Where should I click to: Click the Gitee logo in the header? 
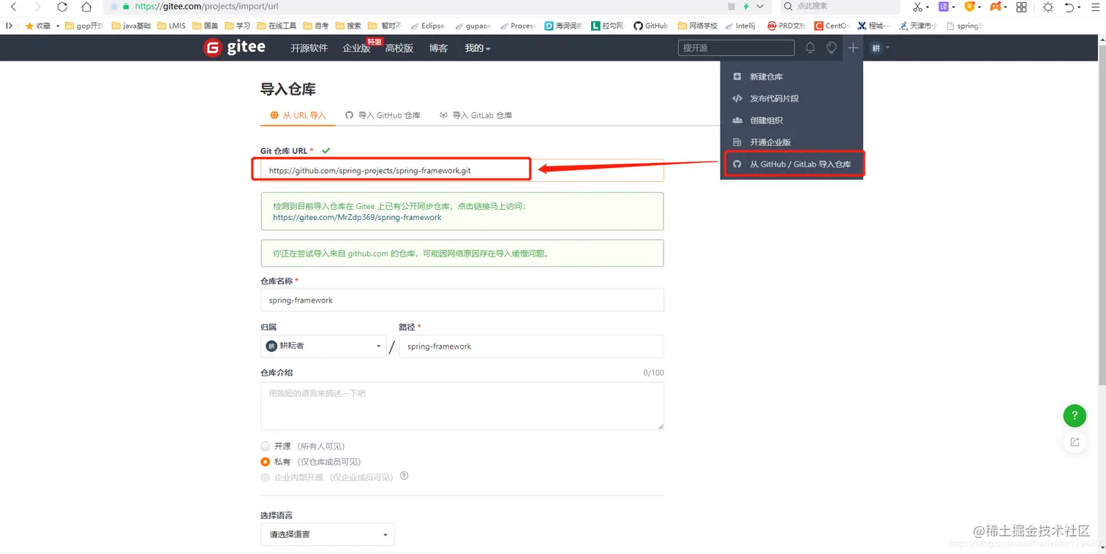pos(234,48)
